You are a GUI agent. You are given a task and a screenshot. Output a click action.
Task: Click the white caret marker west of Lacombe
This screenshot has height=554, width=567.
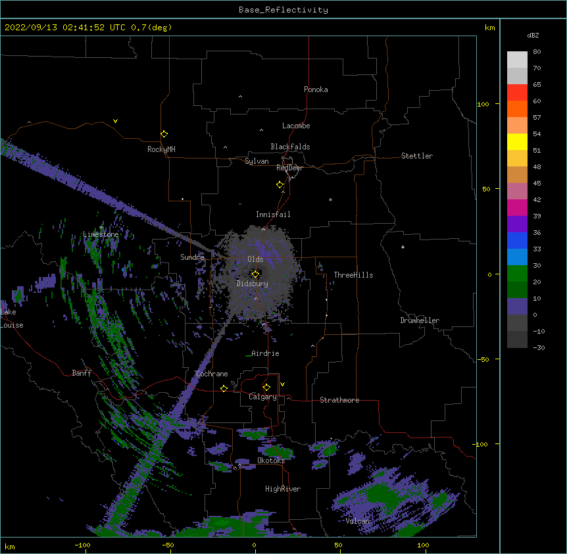click(x=261, y=130)
